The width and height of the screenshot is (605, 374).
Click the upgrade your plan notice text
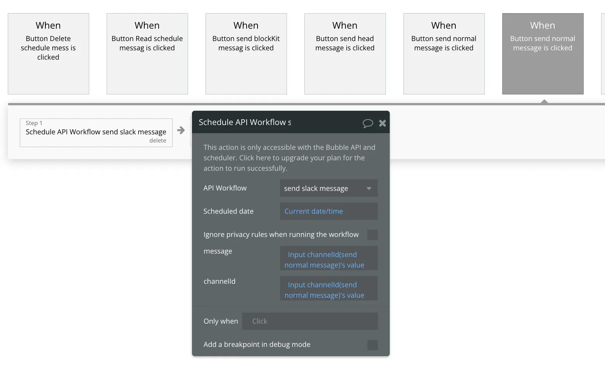(289, 158)
